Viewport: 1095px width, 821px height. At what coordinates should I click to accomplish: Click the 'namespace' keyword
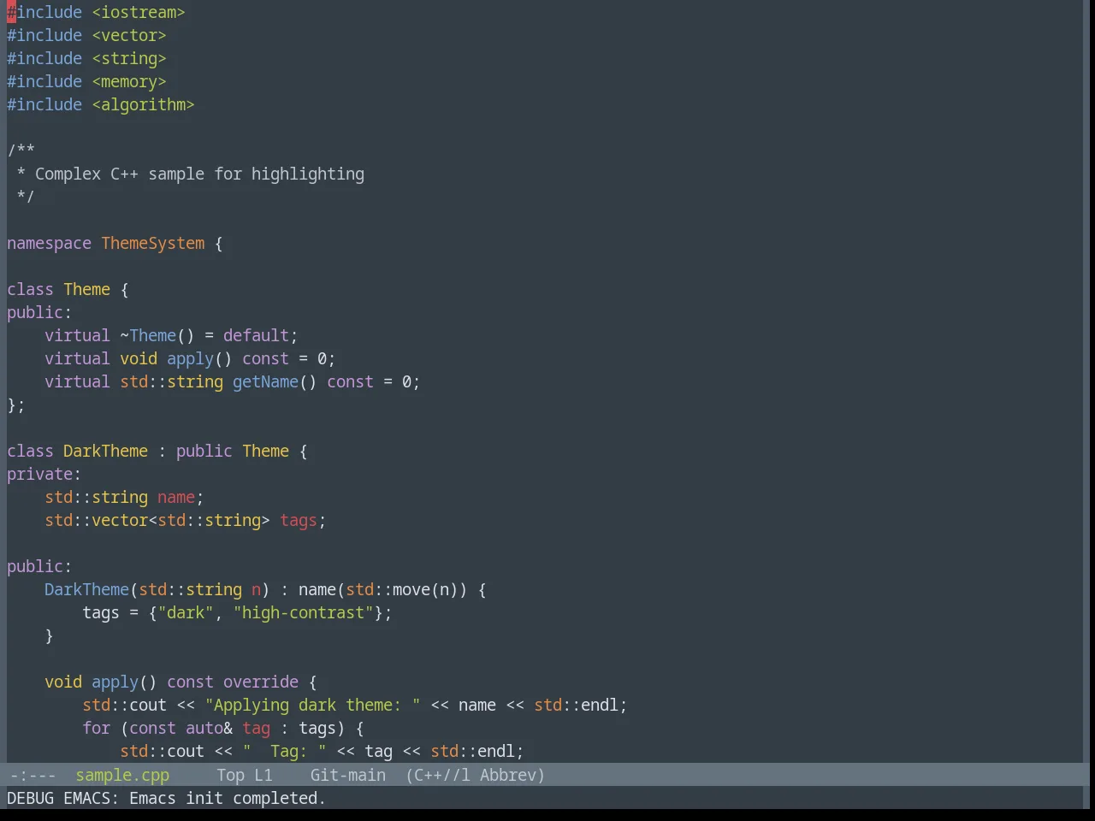pos(49,243)
